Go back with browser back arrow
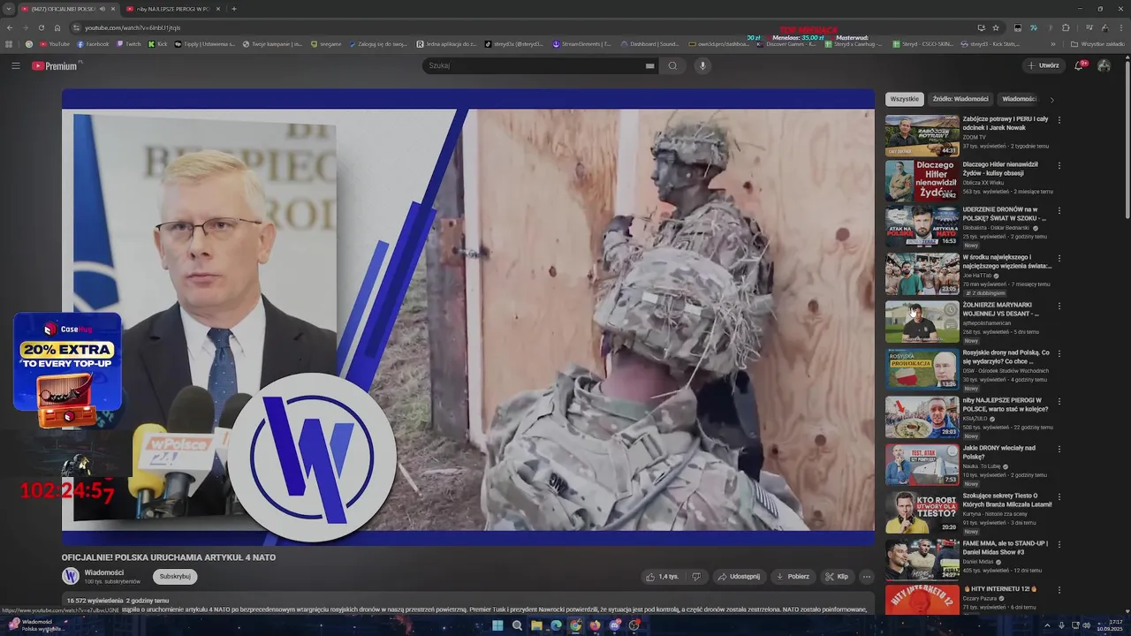This screenshot has height=636, width=1131. point(9,27)
